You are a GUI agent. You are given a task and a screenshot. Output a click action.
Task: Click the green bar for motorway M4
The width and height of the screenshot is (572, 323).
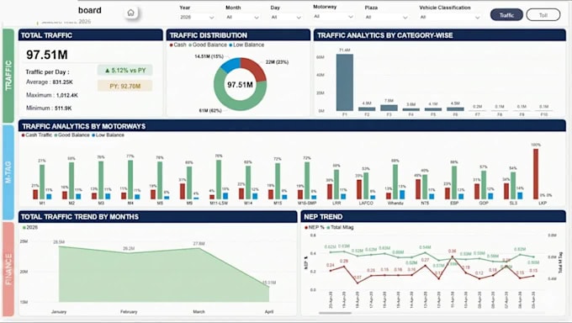130,179
